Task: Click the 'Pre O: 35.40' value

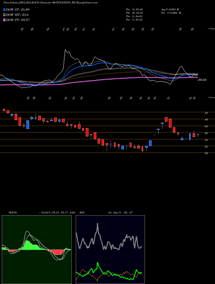Action: click(x=135, y=9)
